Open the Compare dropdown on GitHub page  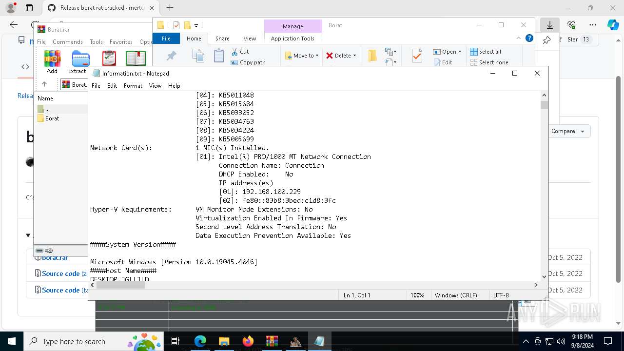567,131
